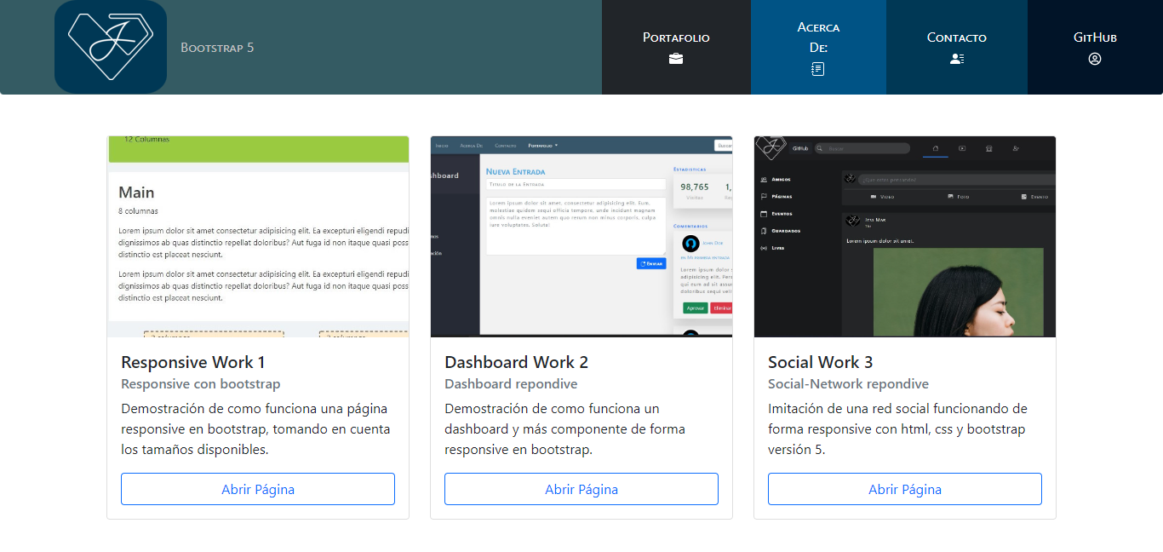Screen dimensions: 1163x552
Task: Click the Responsive Work 1 preview image
Action: coord(258,236)
